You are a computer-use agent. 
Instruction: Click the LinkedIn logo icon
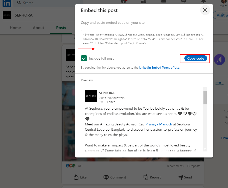coord(7,3)
